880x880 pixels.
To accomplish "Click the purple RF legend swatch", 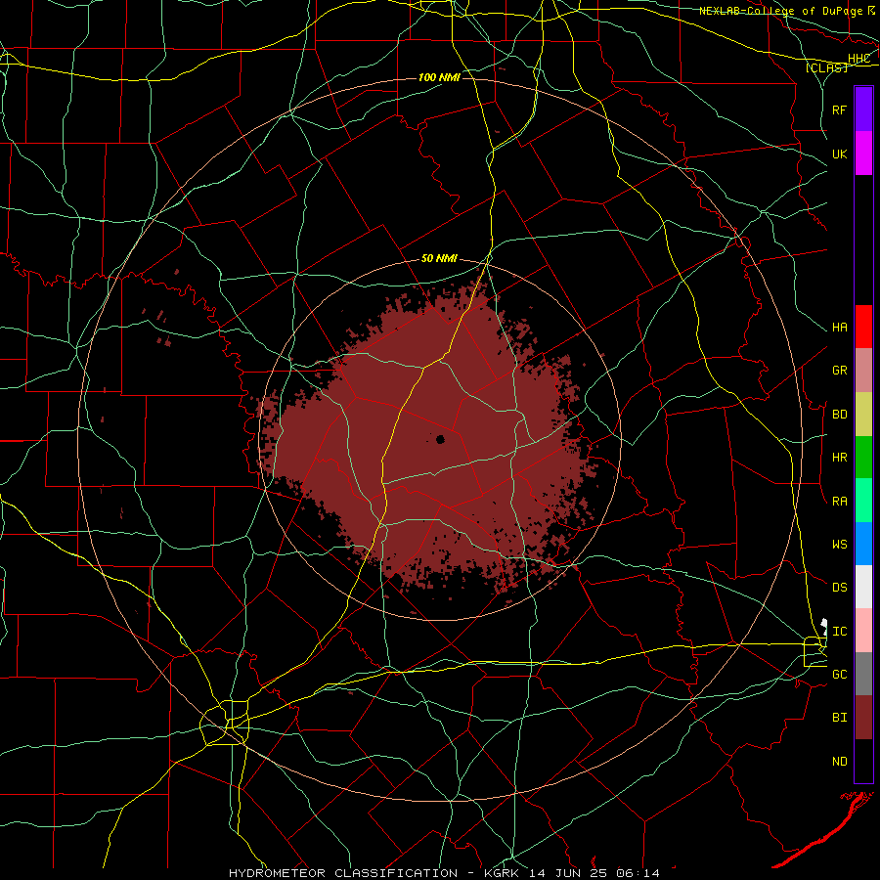I will [863, 110].
